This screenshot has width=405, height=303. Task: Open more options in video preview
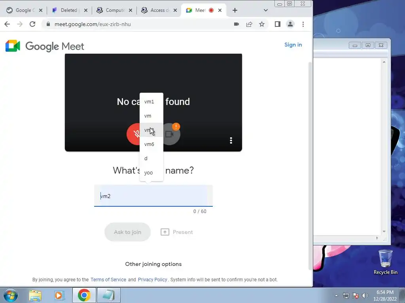pos(231,140)
